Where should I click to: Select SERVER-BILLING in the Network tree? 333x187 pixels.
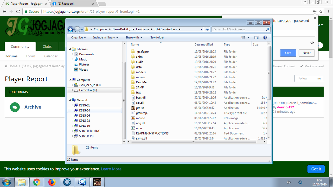pos(89,131)
